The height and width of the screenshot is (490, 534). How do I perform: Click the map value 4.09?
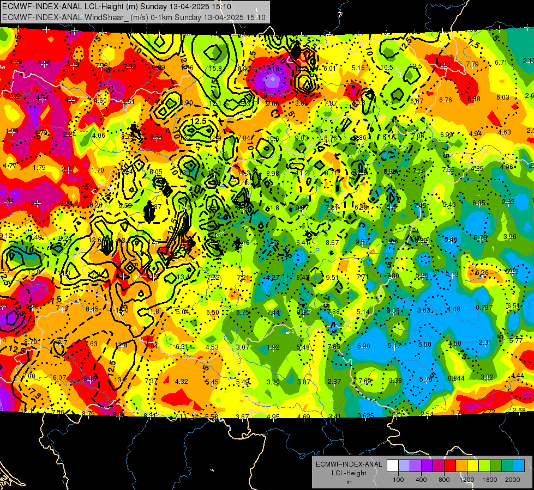pos(73,64)
